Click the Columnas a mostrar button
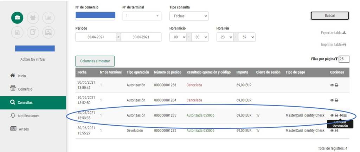360x152 pixels. pos(95,61)
